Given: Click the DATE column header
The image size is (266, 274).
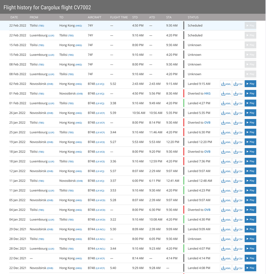Looking at the screenshot, I should point(14,17).
